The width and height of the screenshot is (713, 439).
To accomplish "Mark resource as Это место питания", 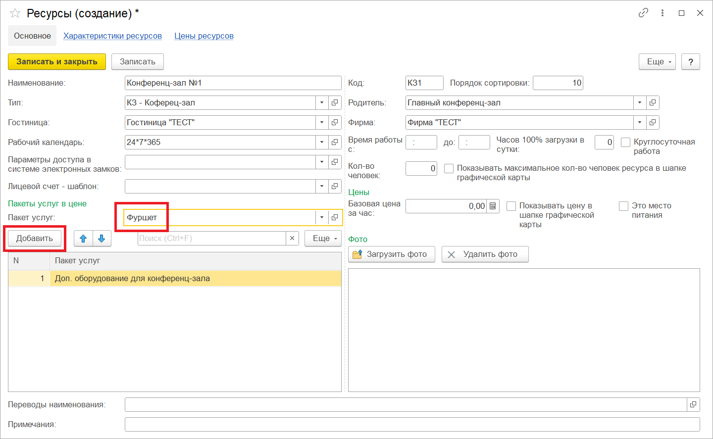I will 623,206.
